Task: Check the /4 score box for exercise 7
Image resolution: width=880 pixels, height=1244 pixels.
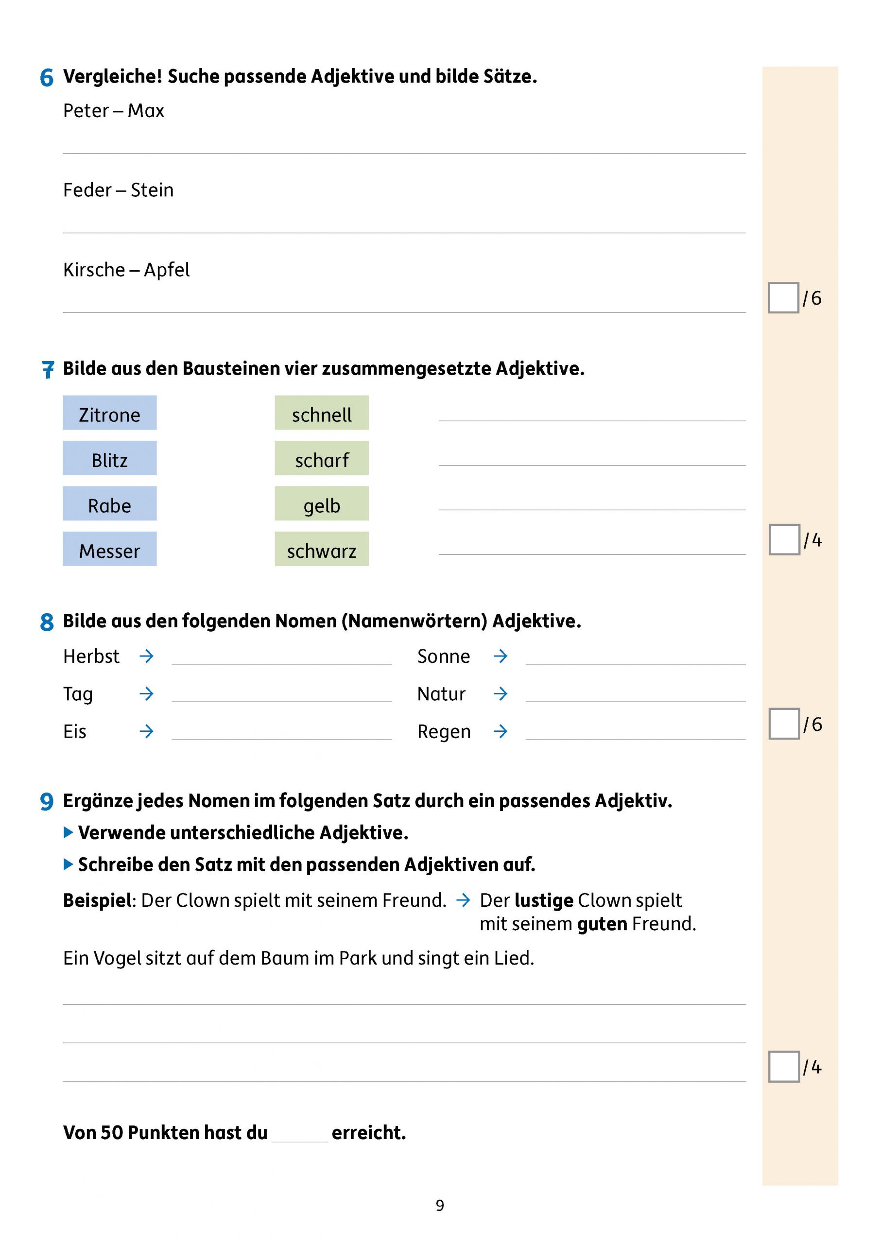Action: tap(784, 540)
